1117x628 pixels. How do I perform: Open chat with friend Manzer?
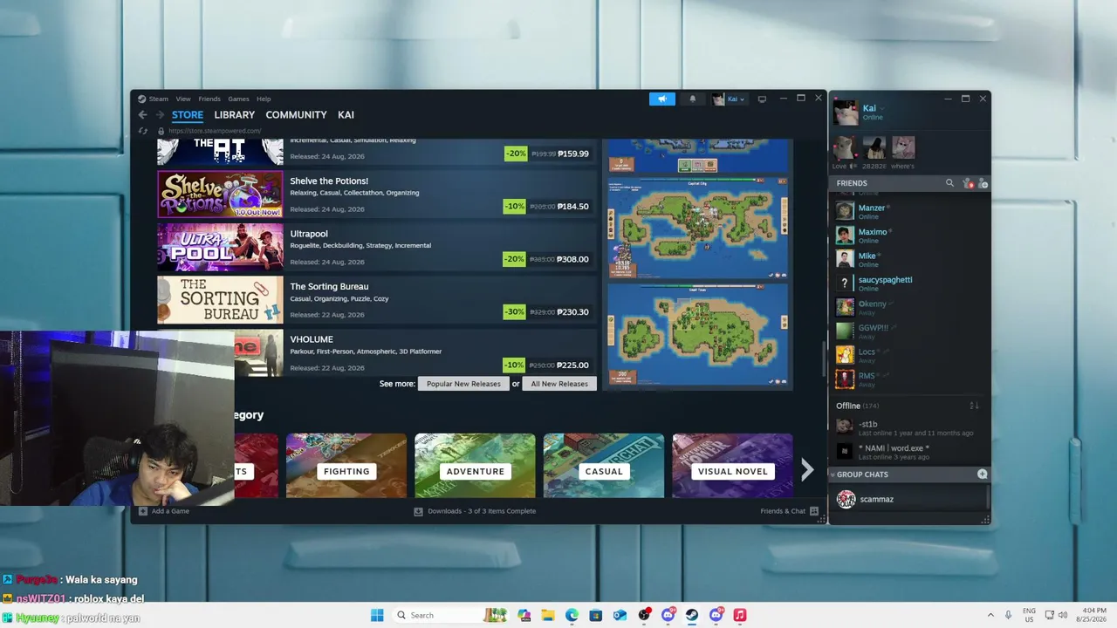[x=908, y=211]
